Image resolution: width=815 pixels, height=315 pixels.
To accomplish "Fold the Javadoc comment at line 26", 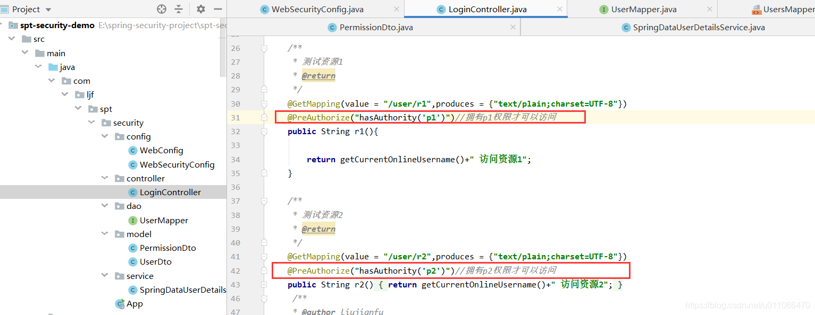I will click(x=264, y=48).
